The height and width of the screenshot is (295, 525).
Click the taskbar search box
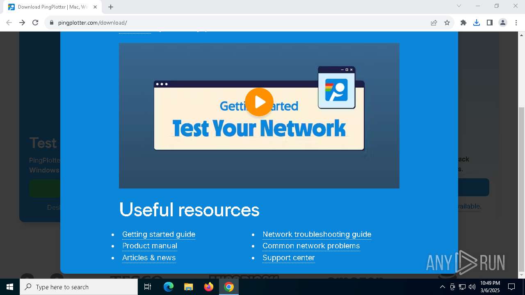(x=79, y=287)
